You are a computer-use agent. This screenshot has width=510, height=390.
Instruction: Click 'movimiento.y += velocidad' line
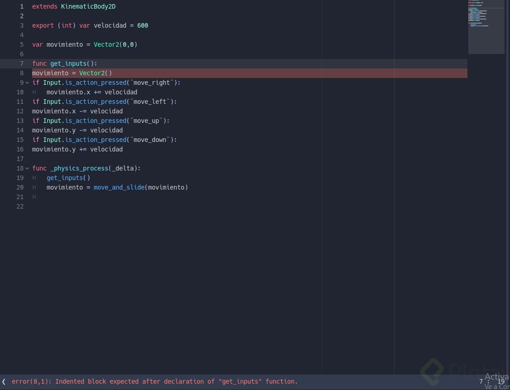77,149
